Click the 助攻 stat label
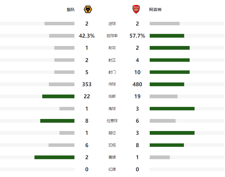225x177 pixels. (x=112, y=48)
